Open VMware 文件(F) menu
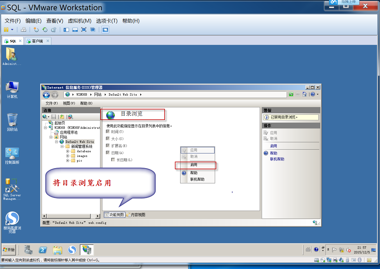Screen dimensions: 380x269 point(13,21)
